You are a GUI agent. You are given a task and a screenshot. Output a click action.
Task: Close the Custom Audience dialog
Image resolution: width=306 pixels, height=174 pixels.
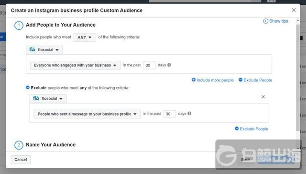294,10
